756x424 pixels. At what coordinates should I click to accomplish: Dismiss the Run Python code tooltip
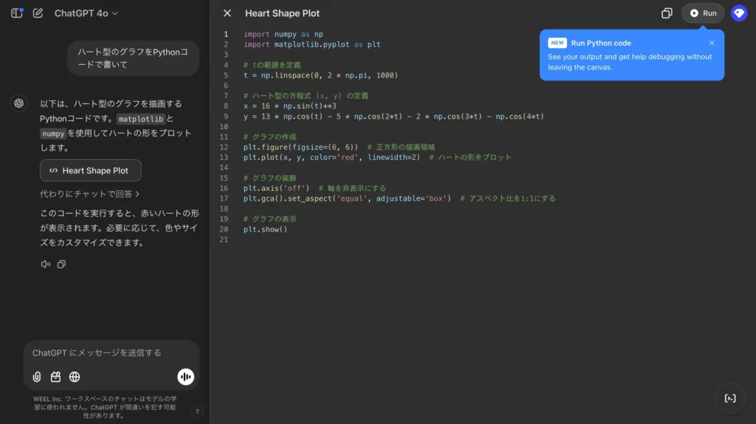(712, 43)
